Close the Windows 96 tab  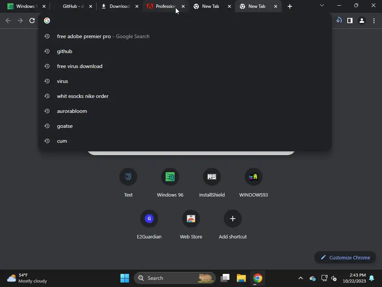coord(44,7)
